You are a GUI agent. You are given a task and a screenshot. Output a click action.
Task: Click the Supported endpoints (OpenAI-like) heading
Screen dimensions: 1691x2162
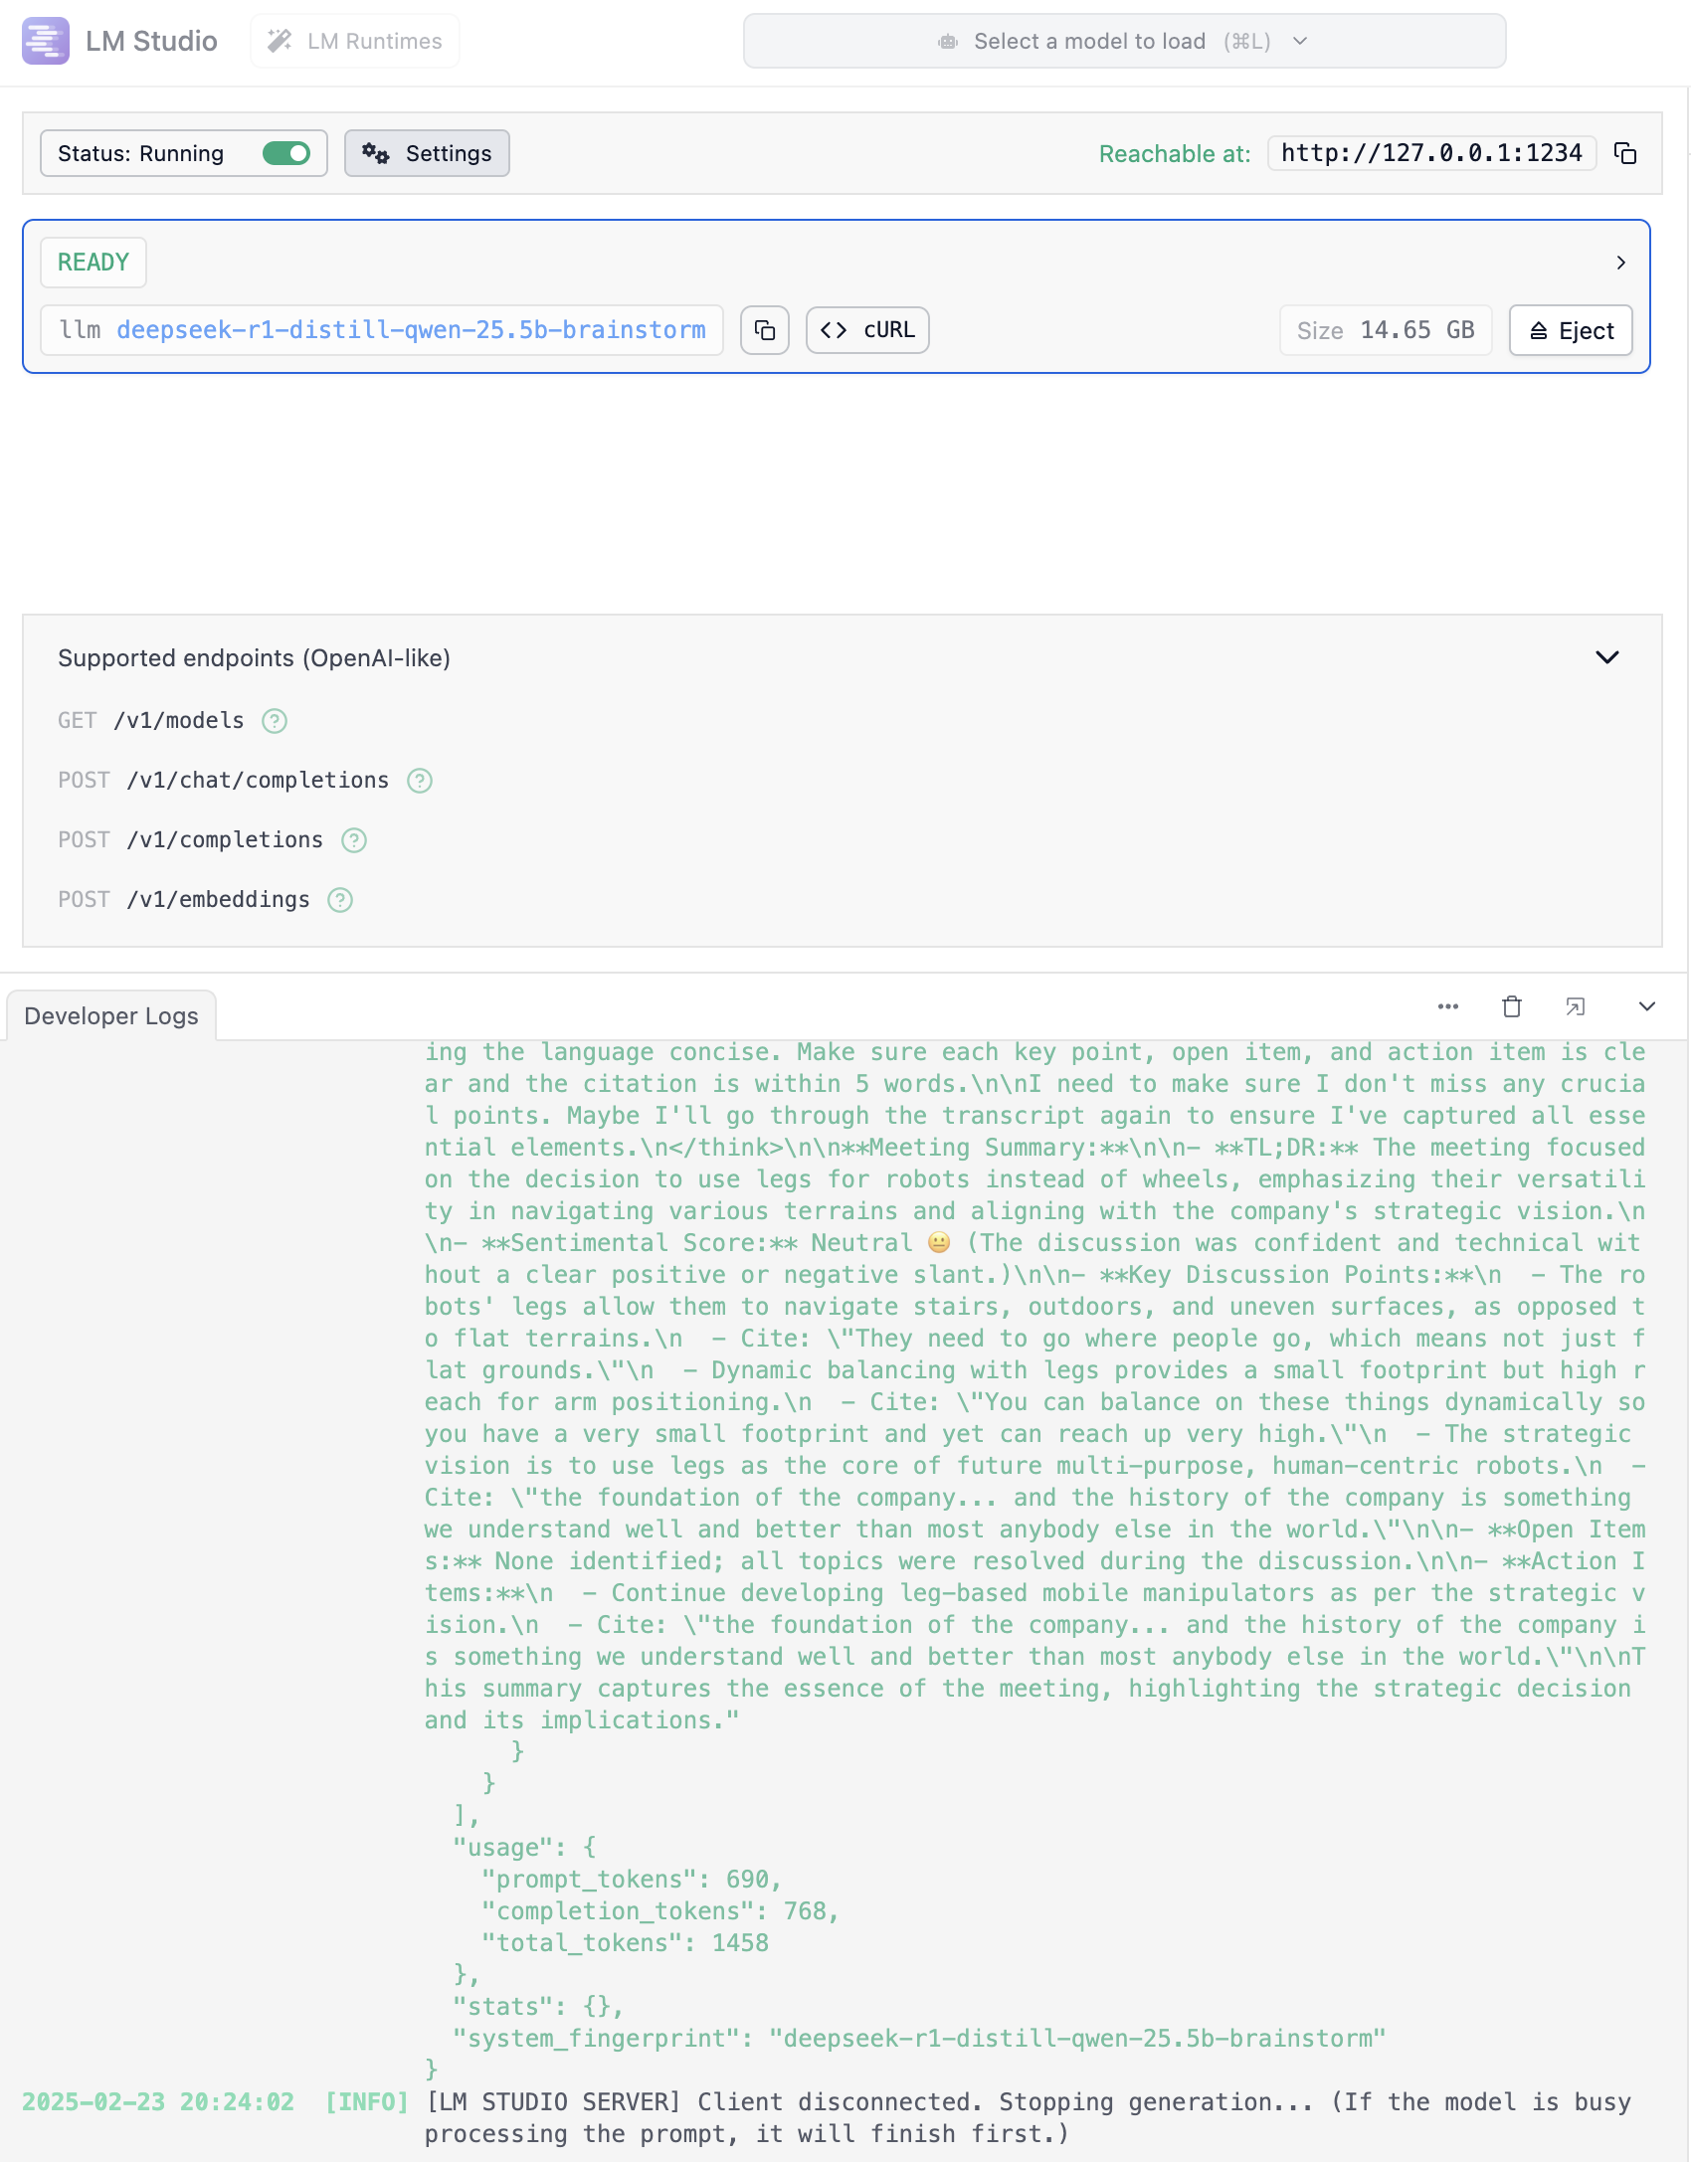pyautogui.click(x=255, y=658)
